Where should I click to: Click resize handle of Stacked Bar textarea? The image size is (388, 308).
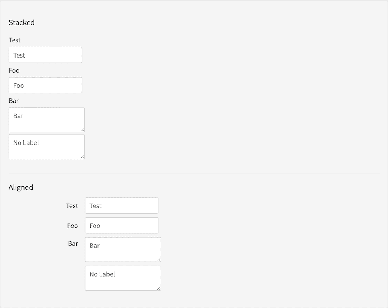[x=83, y=130]
